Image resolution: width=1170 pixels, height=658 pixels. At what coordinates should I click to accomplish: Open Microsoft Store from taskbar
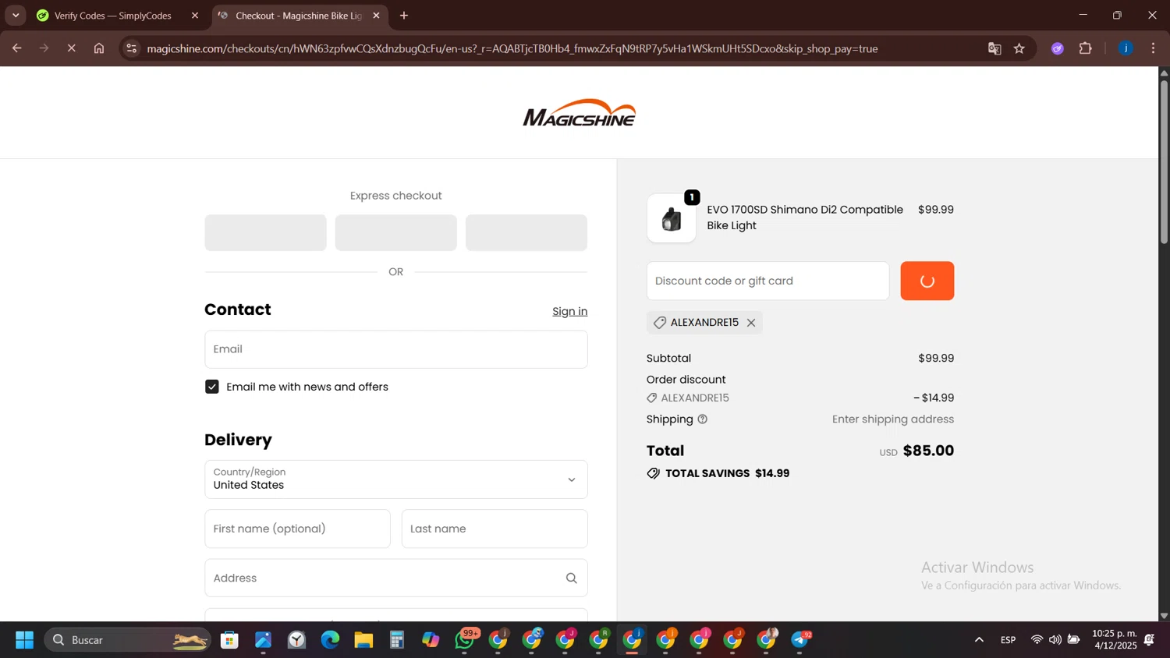click(x=229, y=640)
